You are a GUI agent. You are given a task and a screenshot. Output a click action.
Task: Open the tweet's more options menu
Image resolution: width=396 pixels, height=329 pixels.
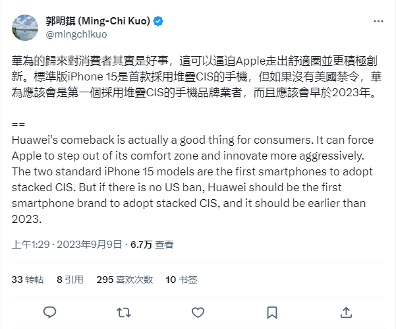click(378, 22)
